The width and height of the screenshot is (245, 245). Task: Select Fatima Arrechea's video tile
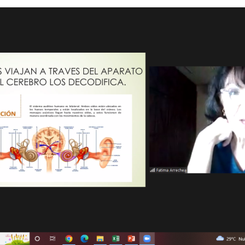[197, 119]
